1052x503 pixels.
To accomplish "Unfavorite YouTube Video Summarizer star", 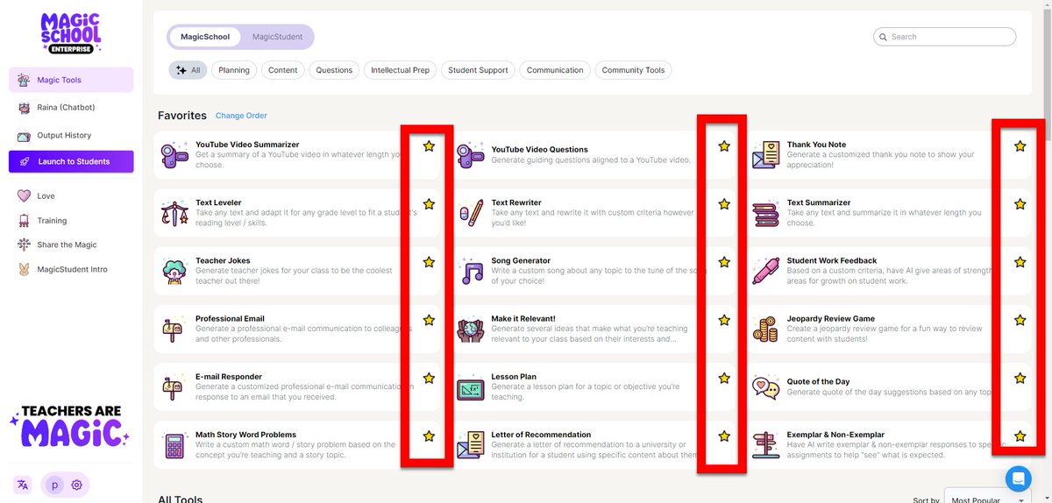I will pyautogui.click(x=429, y=146).
